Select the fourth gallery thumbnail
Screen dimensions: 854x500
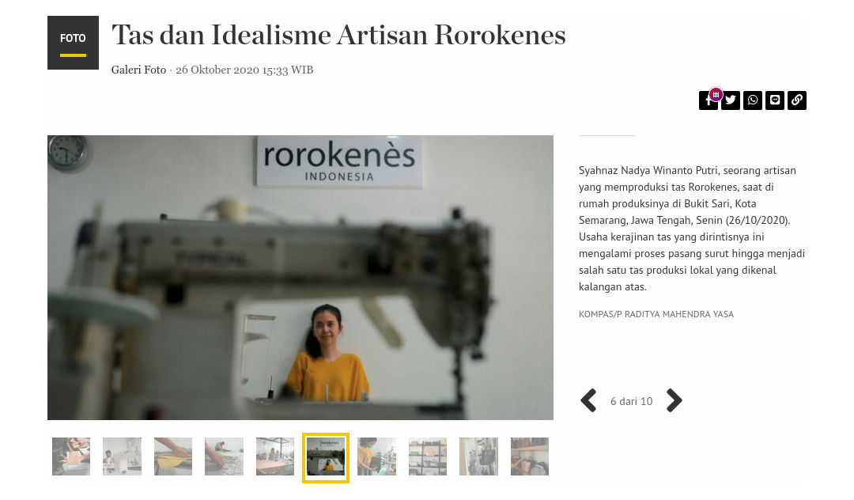[x=224, y=456]
